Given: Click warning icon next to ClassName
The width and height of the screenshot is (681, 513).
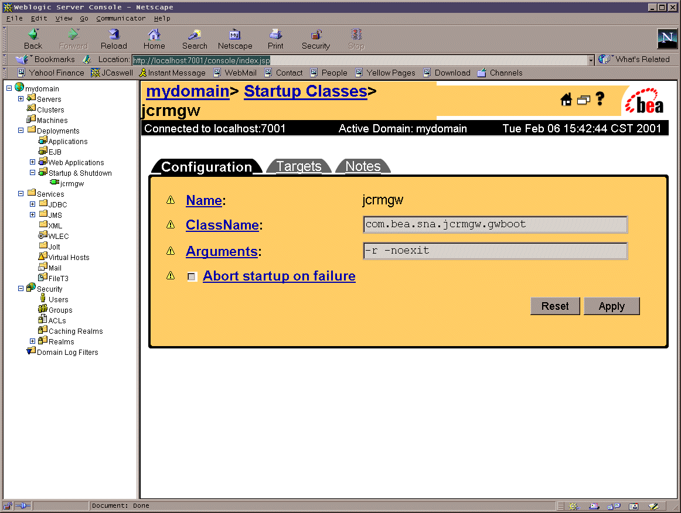Looking at the screenshot, I should click(170, 225).
